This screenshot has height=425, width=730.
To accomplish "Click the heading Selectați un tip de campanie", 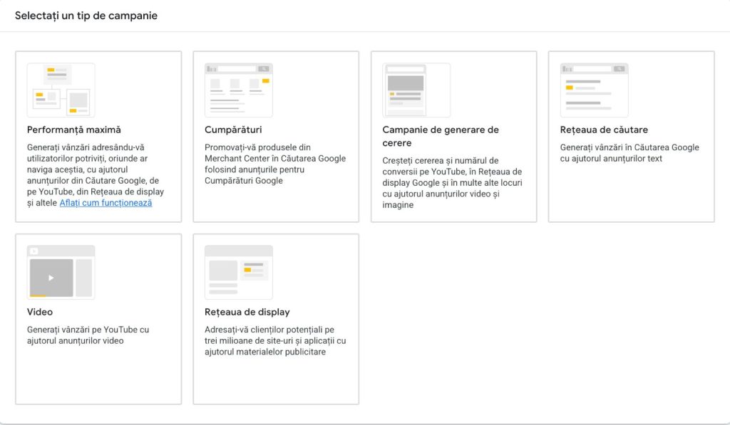I will click(86, 16).
